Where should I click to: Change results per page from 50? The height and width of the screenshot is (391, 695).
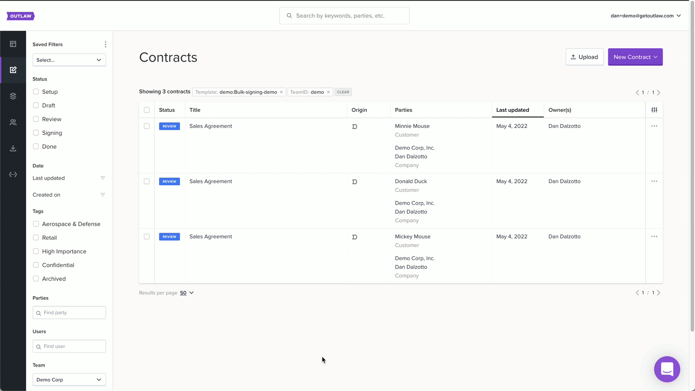click(187, 293)
